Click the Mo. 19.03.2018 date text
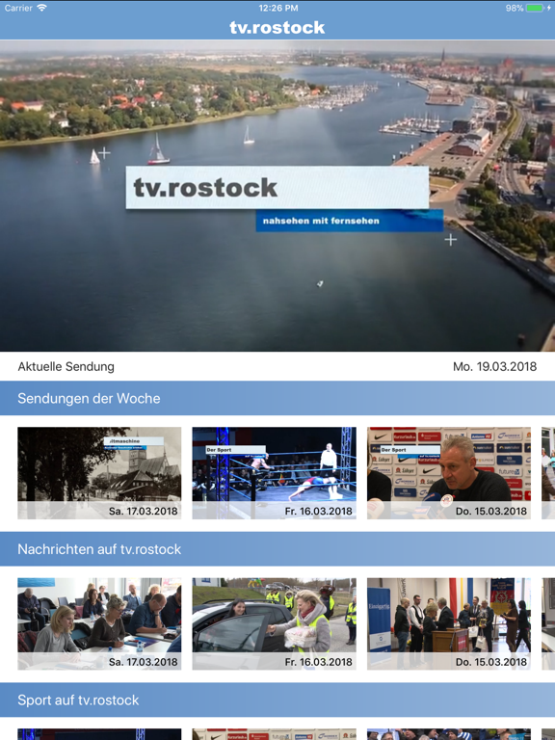The image size is (555, 740). (x=494, y=367)
